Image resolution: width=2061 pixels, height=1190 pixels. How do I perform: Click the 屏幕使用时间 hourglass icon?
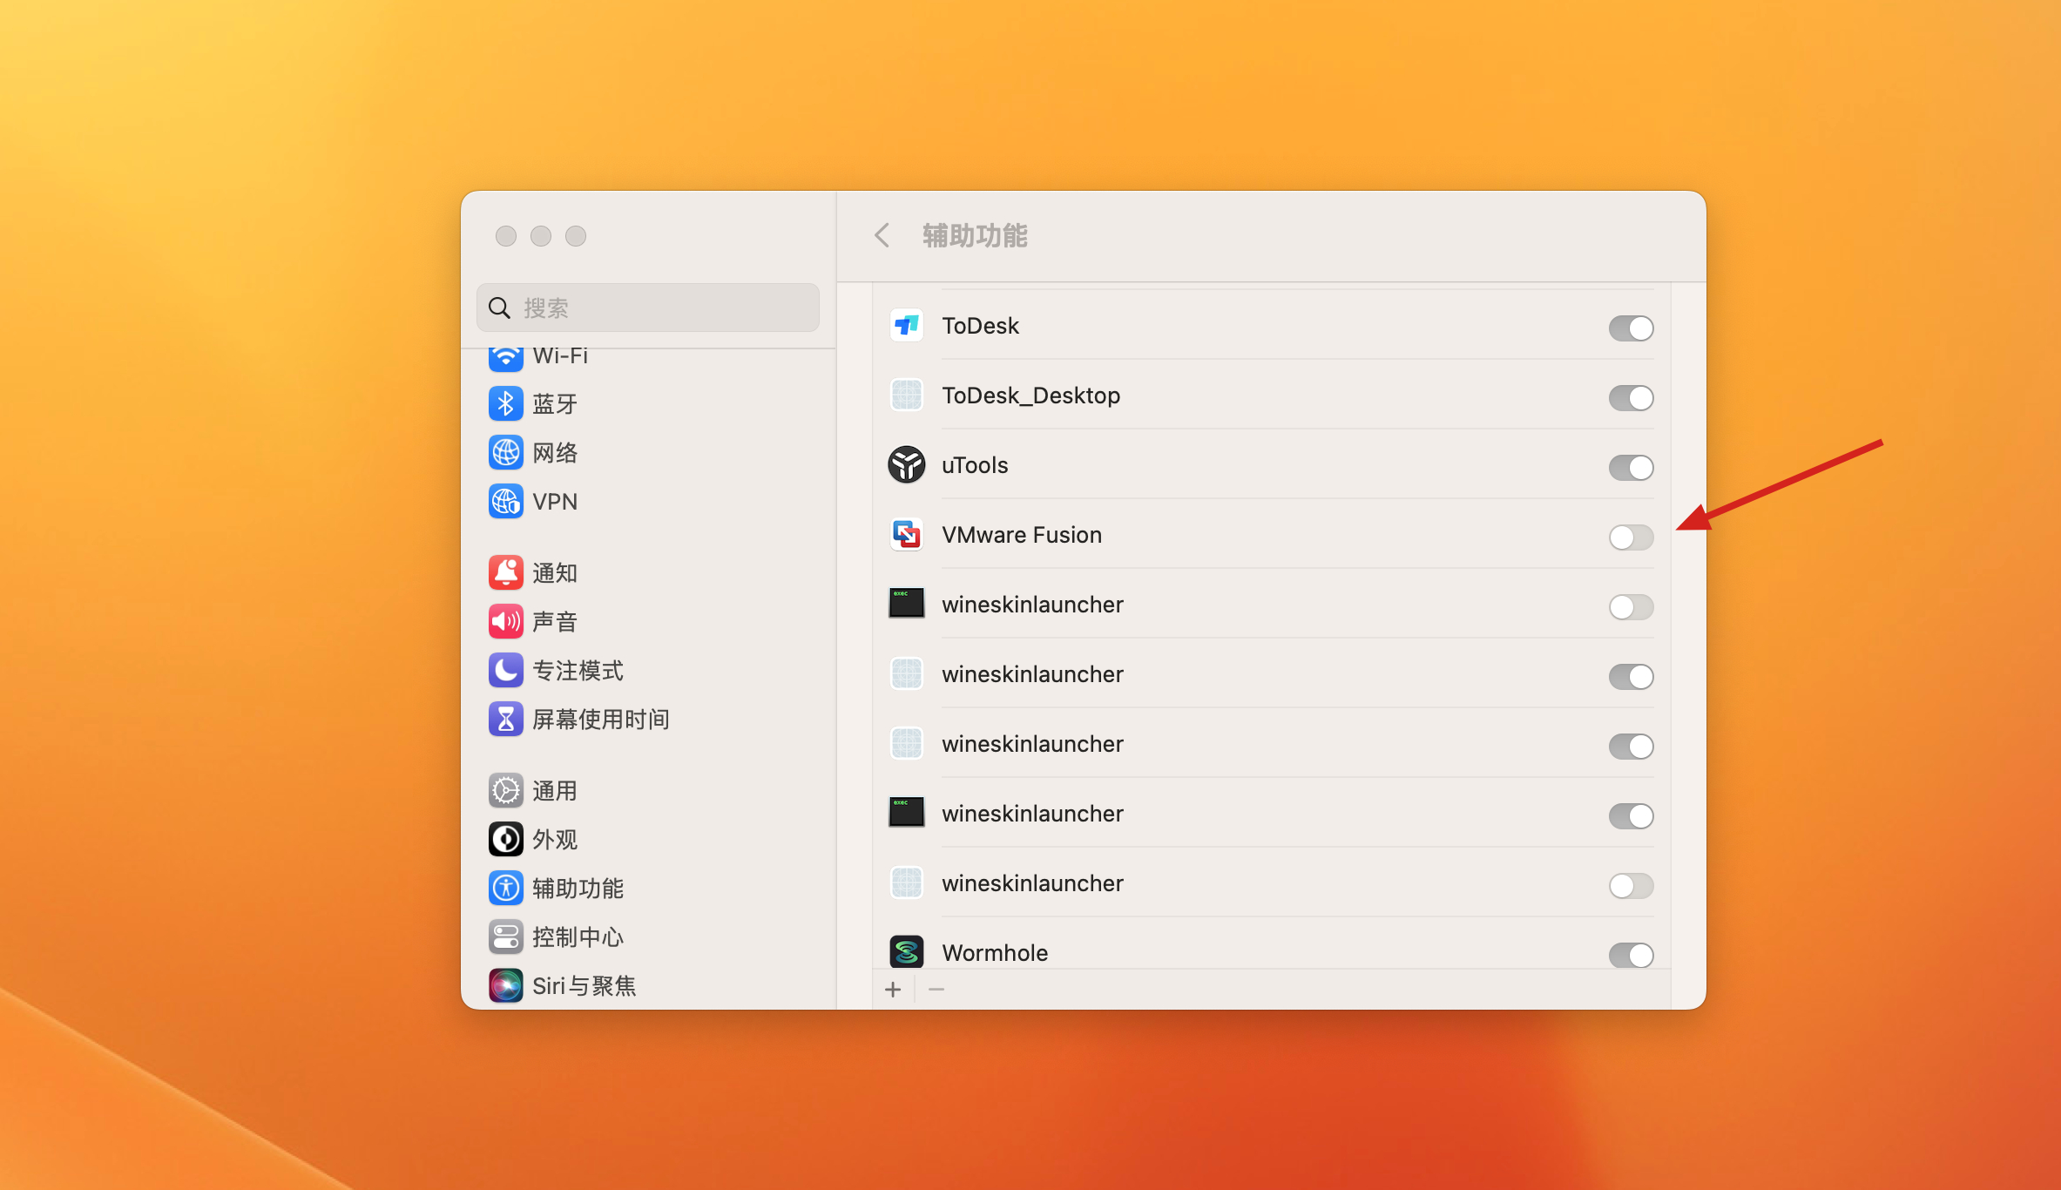[505, 720]
